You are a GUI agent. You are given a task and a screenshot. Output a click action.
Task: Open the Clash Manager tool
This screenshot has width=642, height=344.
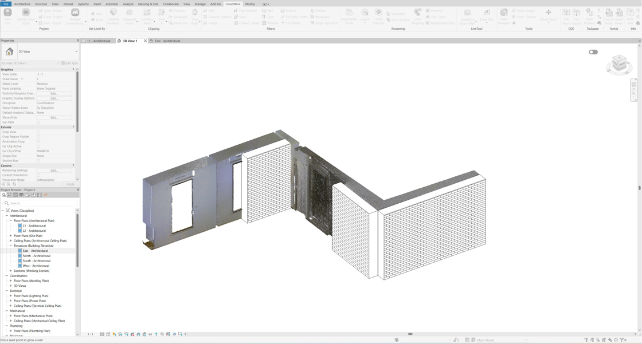[504, 16]
